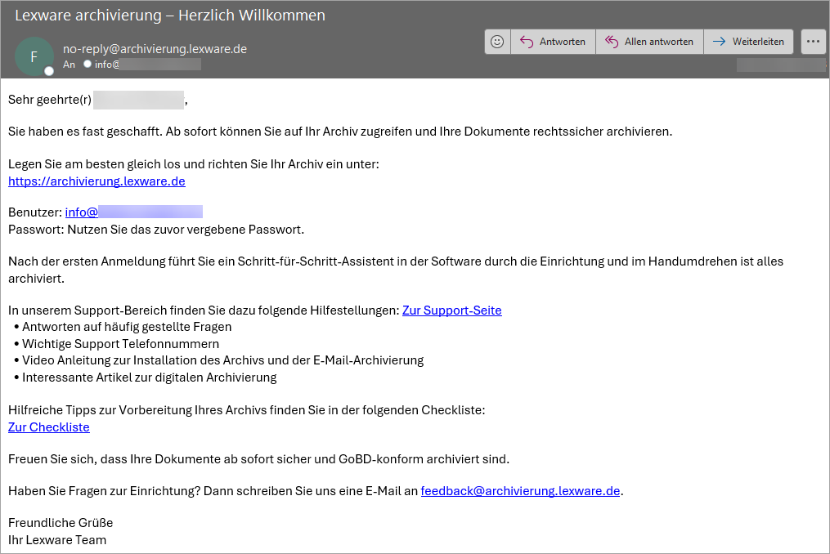Screen dimensions: 830x554
Task: Click the bullet Interessante Artikel zur digitalen Archivierung
Action: 150,378
